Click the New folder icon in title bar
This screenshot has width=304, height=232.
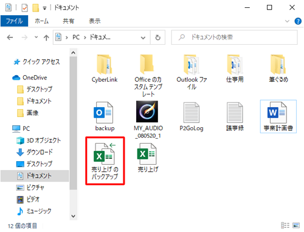[x=36, y=8]
